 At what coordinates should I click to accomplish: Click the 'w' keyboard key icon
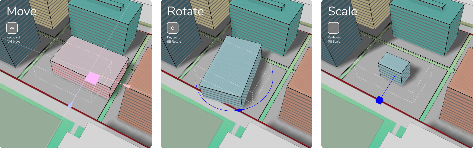[x=12, y=28]
